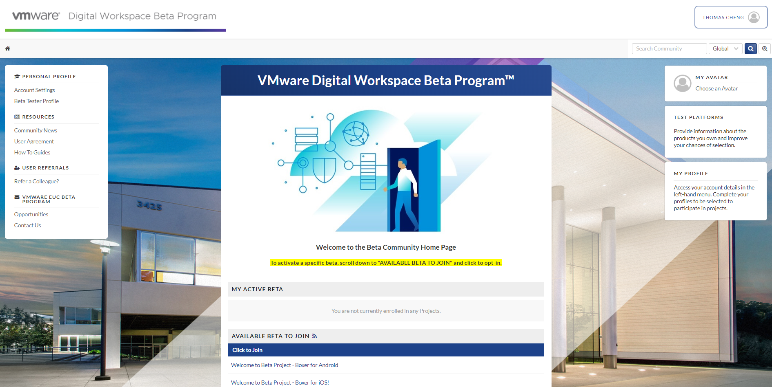Click the blue search magnifier button
This screenshot has width=772, height=387.
click(750, 48)
